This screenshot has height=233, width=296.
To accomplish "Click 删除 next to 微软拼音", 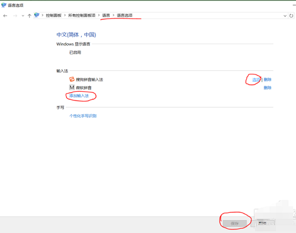I will (x=268, y=88).
